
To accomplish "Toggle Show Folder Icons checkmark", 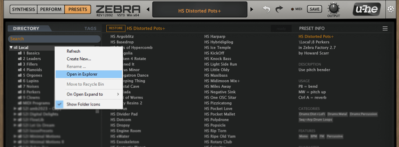I will click(59, 104).
